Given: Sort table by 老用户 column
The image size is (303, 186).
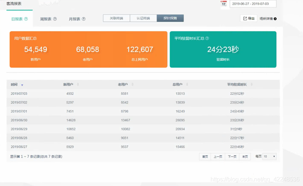Looking at the screenshot, I should [x=133, y=84].
